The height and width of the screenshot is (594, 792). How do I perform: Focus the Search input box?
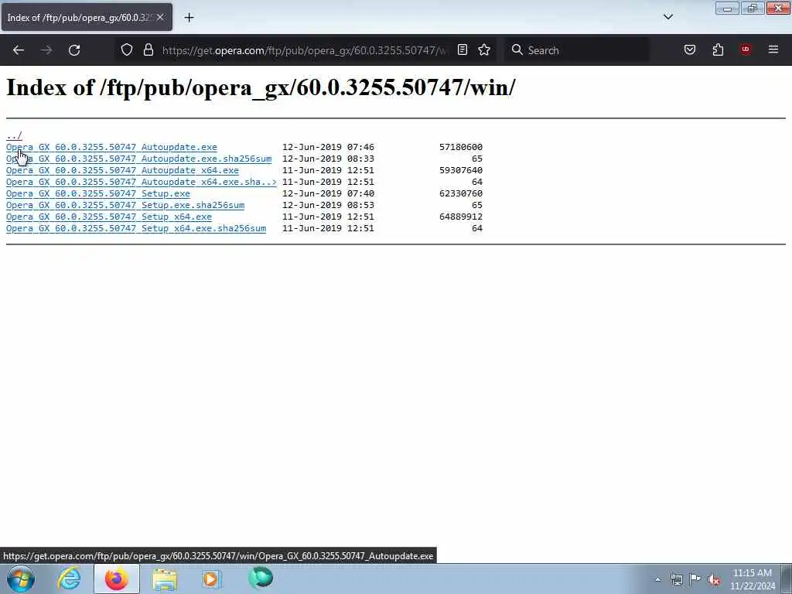pos(577,50)
